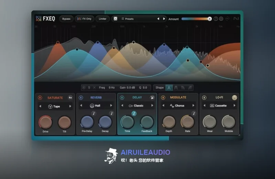Previous reverb type before Hall

[81, 105]
